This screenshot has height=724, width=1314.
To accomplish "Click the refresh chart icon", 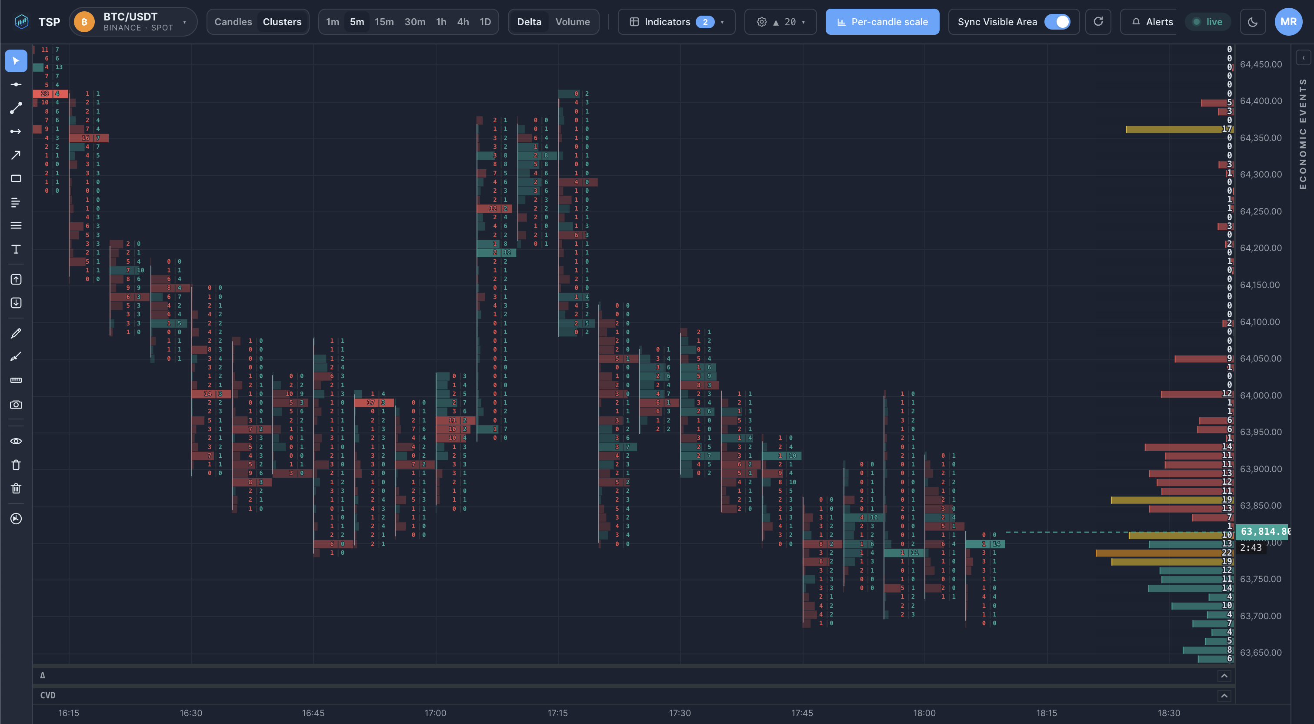I will click(1098, 21).
